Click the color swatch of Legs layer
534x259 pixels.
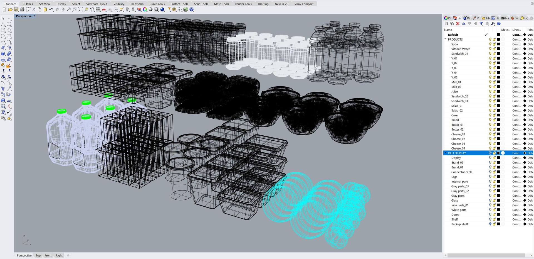tap(498, 177)
